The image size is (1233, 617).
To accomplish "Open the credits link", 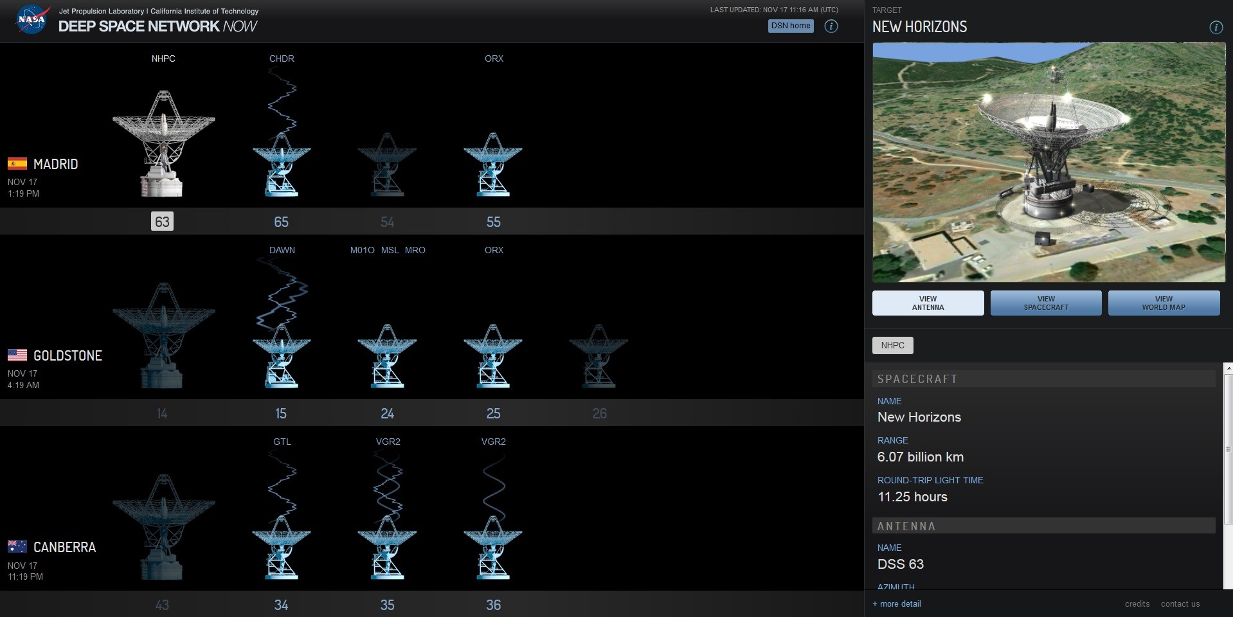I will [x=1137, y=604].
